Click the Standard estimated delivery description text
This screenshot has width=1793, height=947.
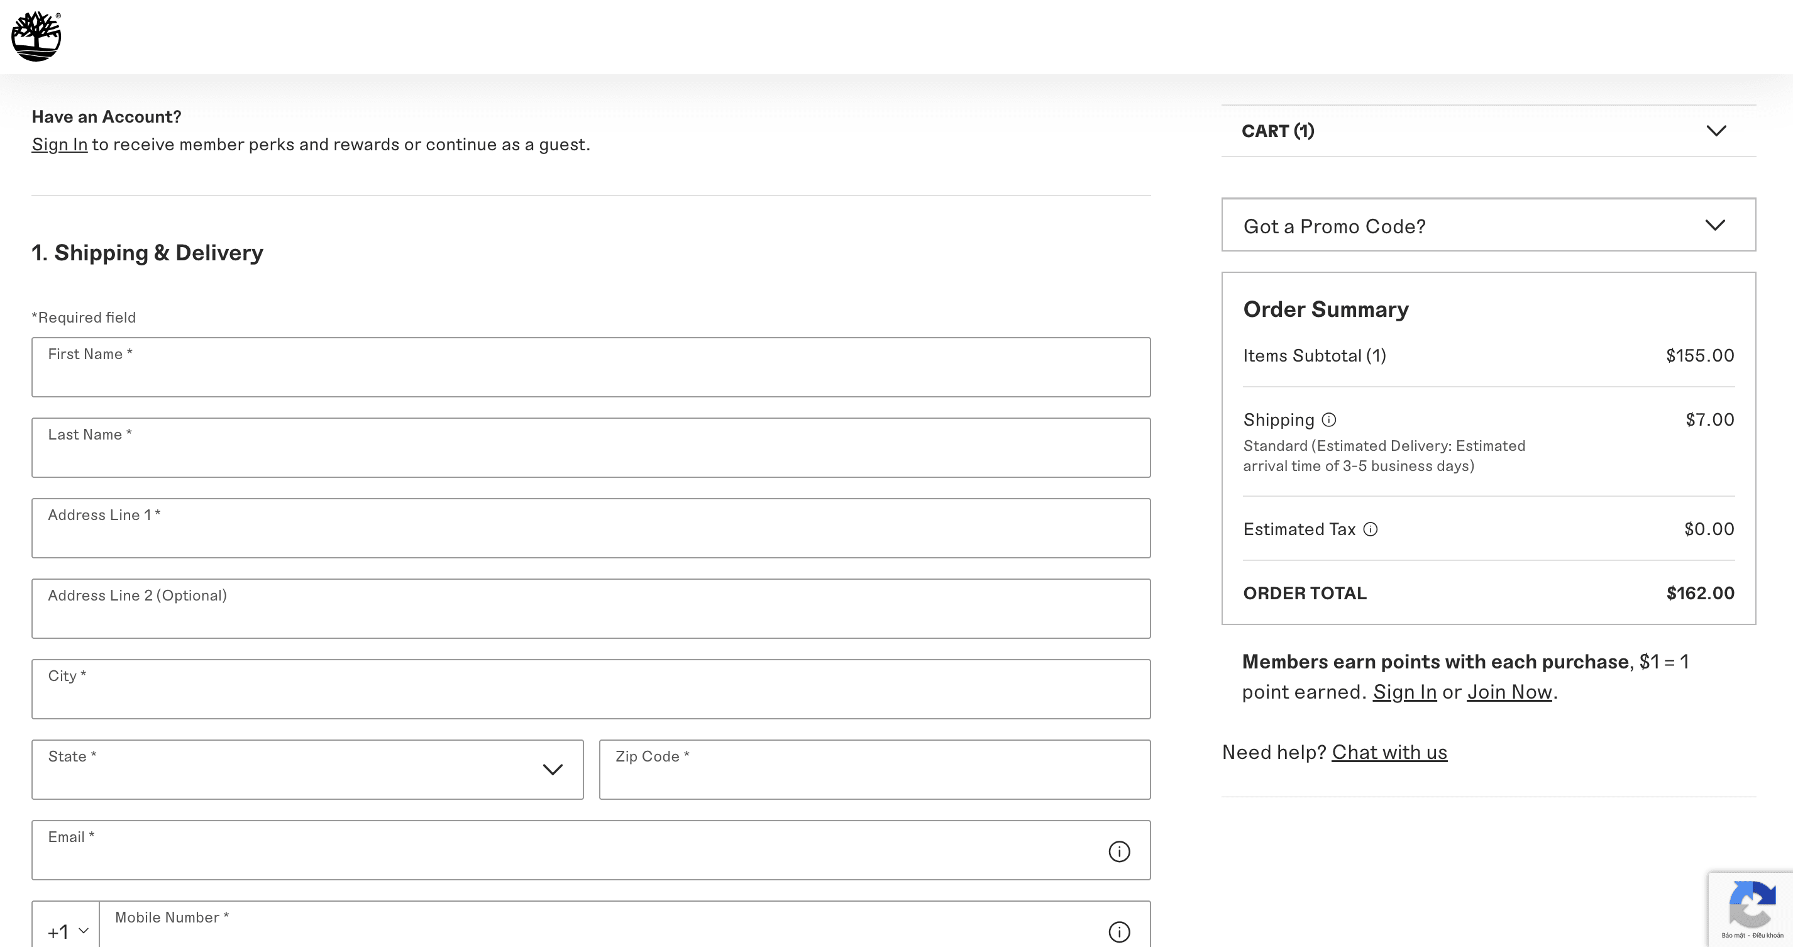pos(1384,456)
